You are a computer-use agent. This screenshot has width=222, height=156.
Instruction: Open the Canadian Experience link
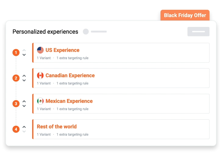click(x=70, y=76)
